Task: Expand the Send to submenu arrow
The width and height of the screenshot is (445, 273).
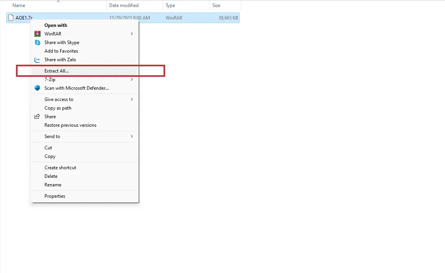Action: (x=132, y=136)
